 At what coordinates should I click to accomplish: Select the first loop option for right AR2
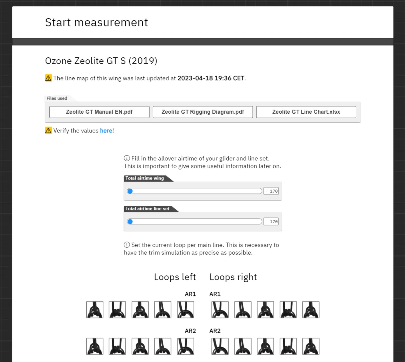220,346
